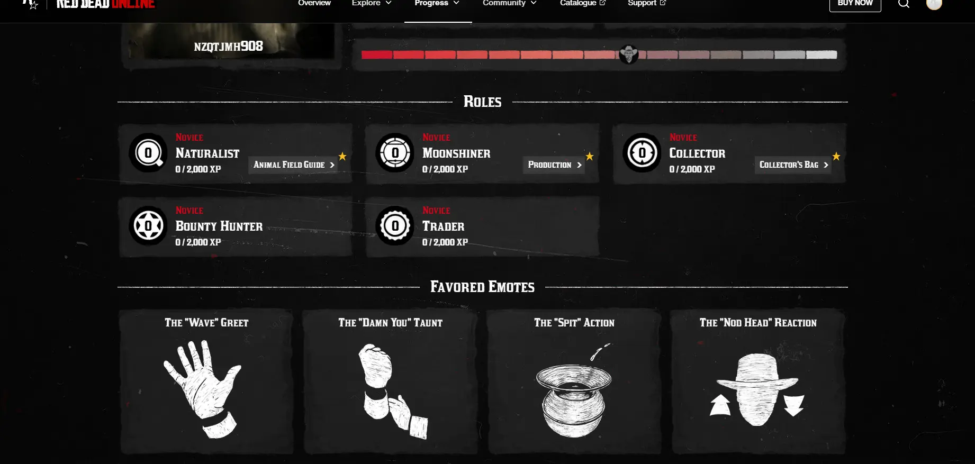Click the BUY NOW button
Viewport: 975px width, 464px height.
[x=855, y=4]
